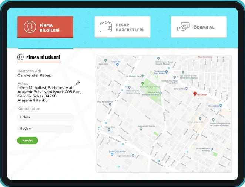Open the Firma Bilgileri tab
Screen dimensions: 245x187
point(45,27)
